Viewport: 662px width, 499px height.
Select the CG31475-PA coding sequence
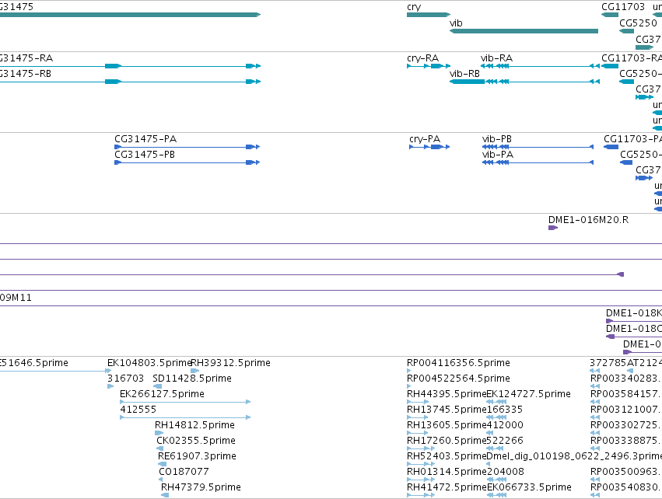pyautogui.click(x=187, y=147)
